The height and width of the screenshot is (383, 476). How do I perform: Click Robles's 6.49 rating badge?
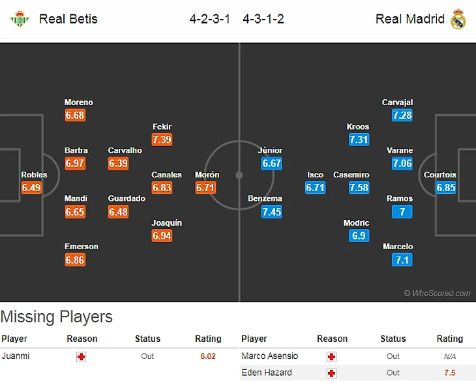(31, 188)
